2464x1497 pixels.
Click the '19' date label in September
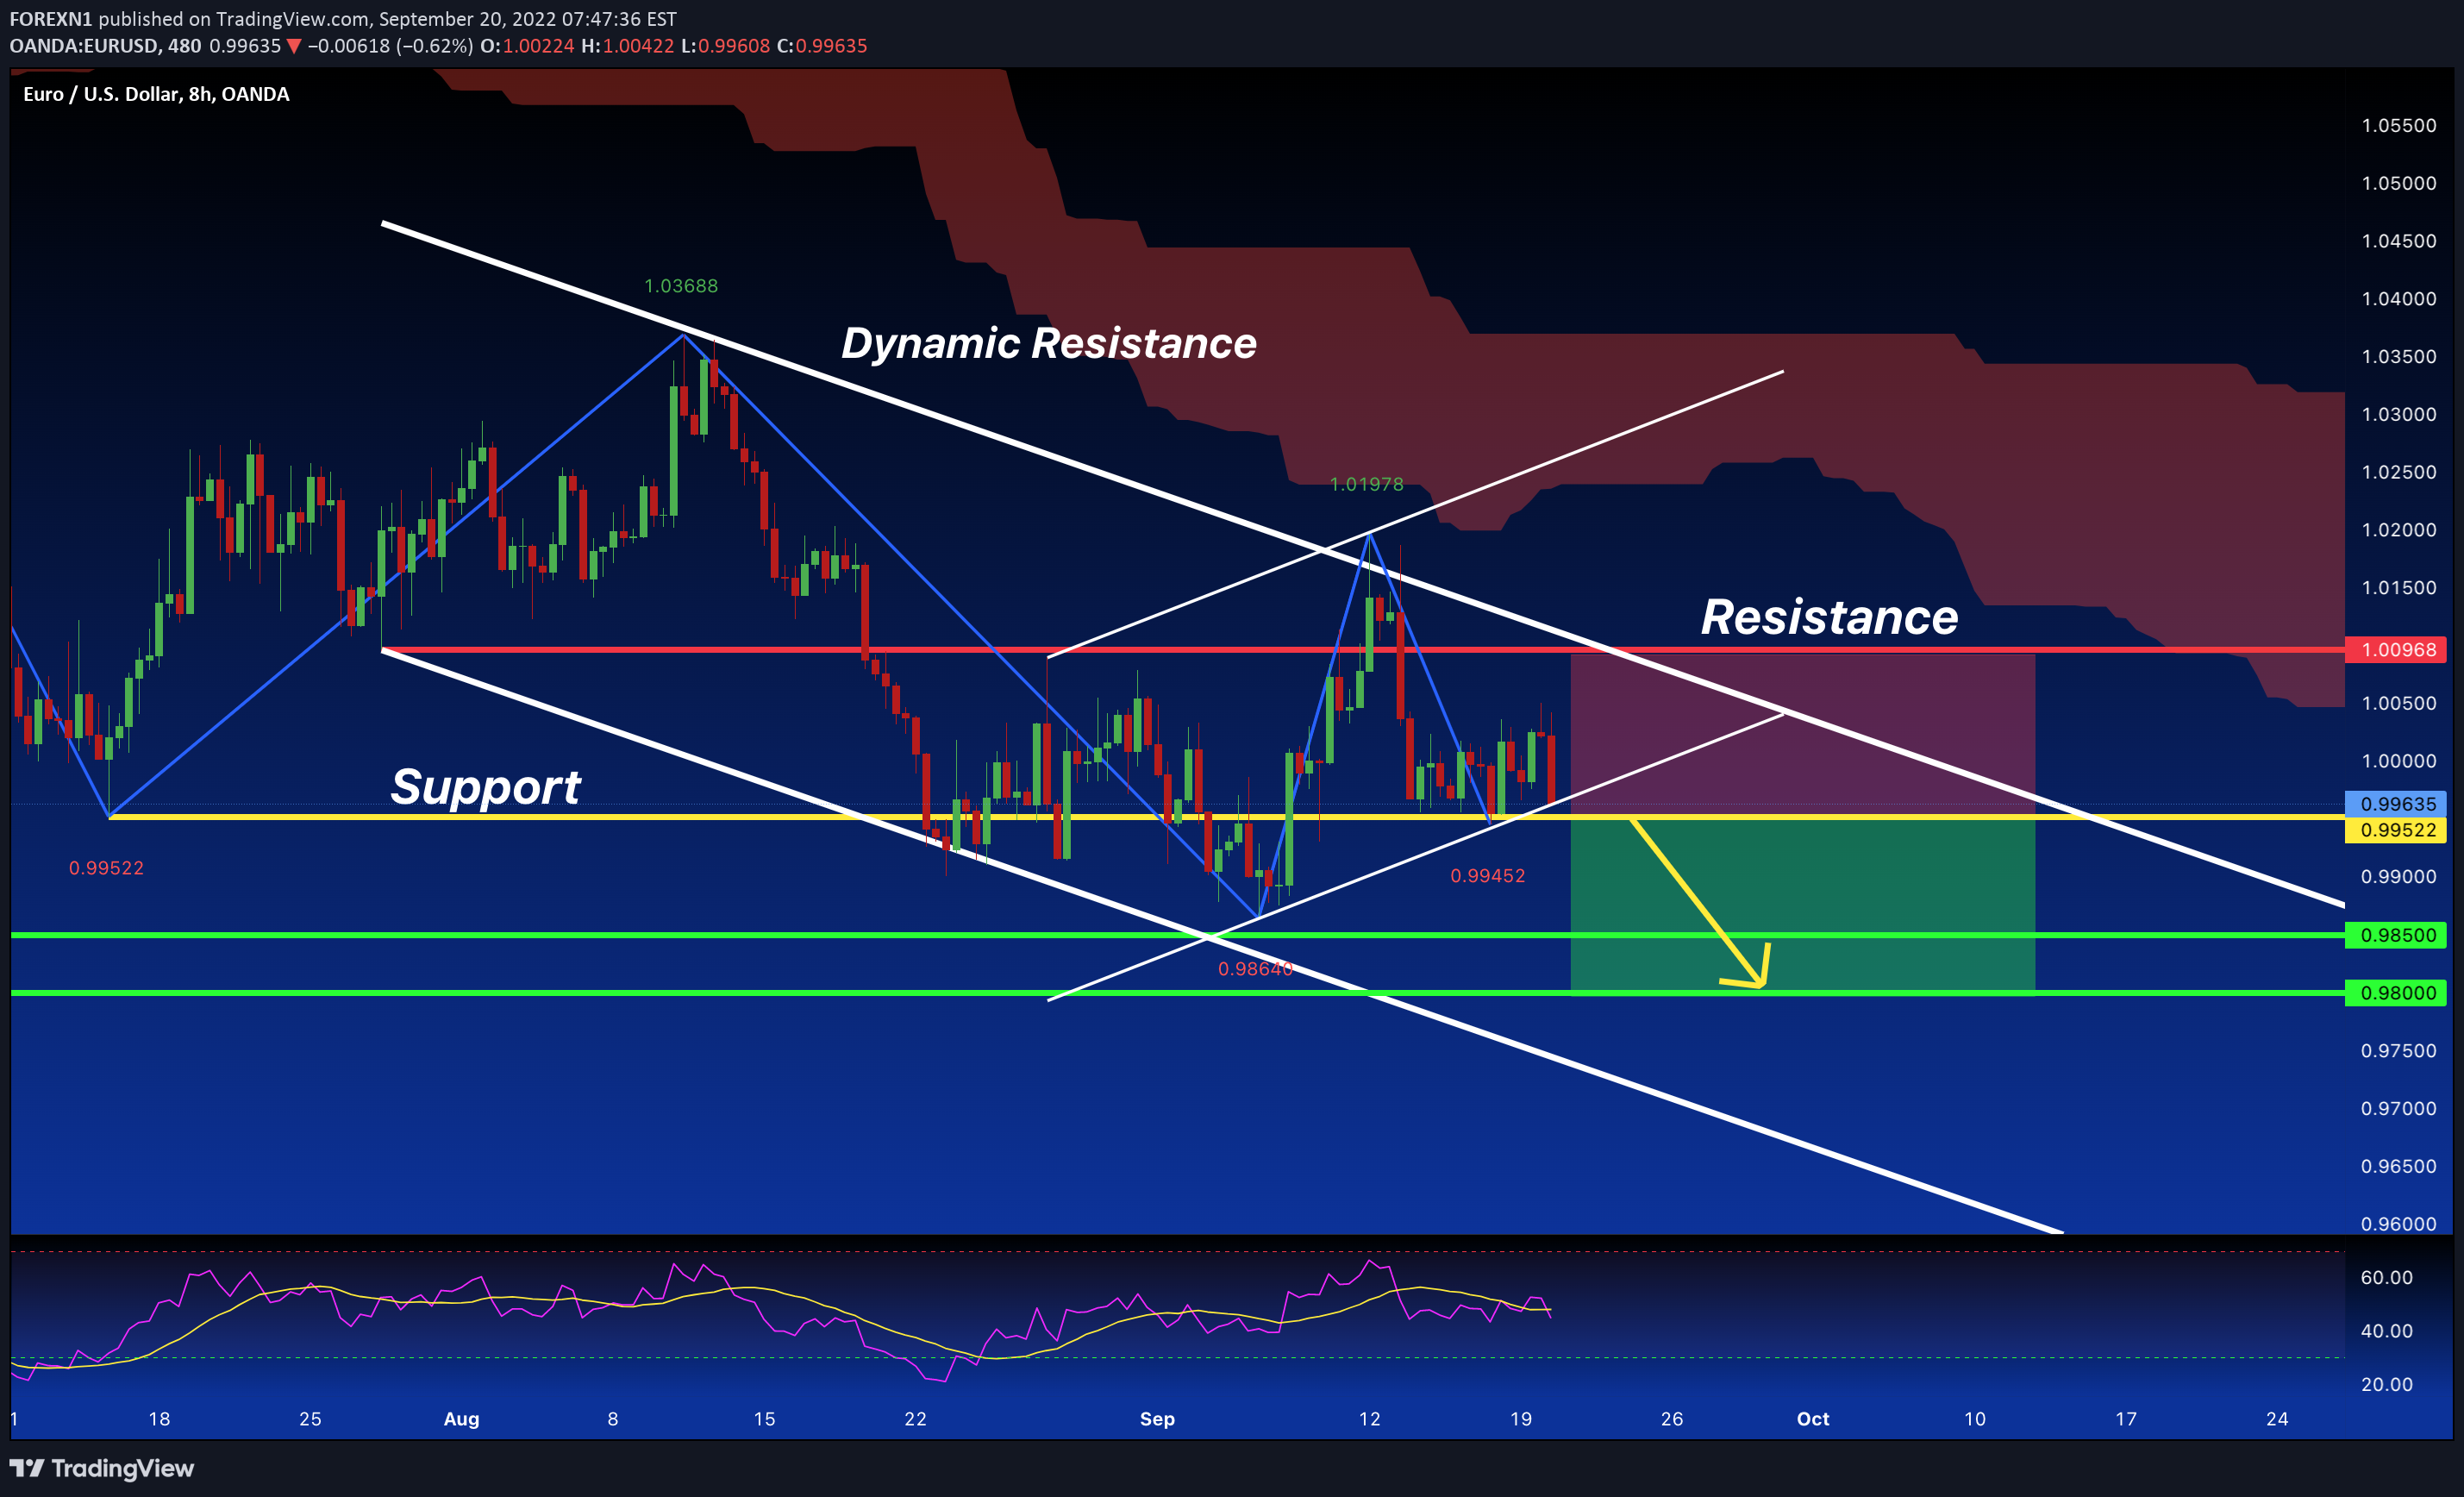(1521, 1419)
